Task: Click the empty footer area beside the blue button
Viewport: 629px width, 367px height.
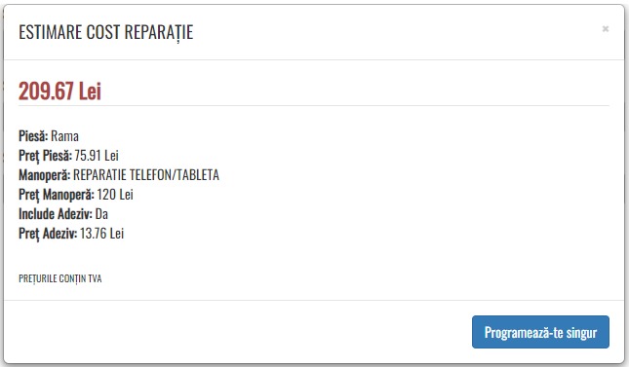Action: pos(237,332)
